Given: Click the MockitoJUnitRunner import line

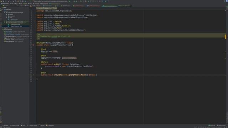Looking at the screenshot, I should pyautogui.click(x=61, y=30).
